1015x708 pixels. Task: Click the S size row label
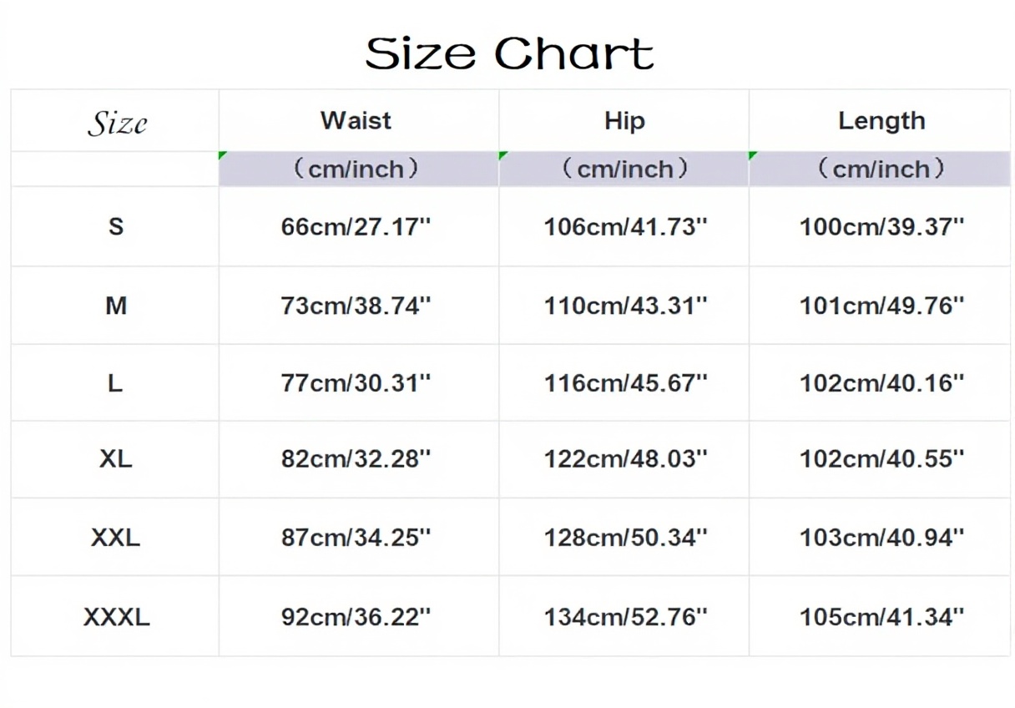point(116,226)
